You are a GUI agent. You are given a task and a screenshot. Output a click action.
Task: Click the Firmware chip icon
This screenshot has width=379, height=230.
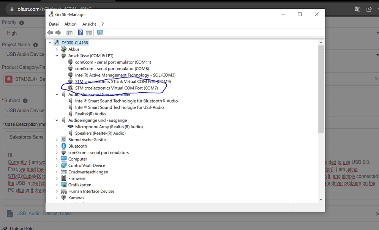pos(63,178)
